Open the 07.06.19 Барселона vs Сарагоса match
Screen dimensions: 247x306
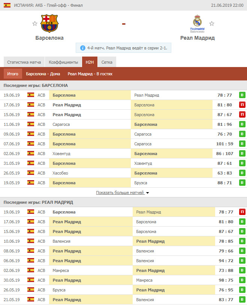[123, 144]
